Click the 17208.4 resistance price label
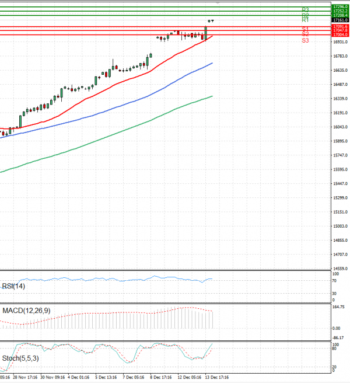350x383 pixels. click(341, 15)
